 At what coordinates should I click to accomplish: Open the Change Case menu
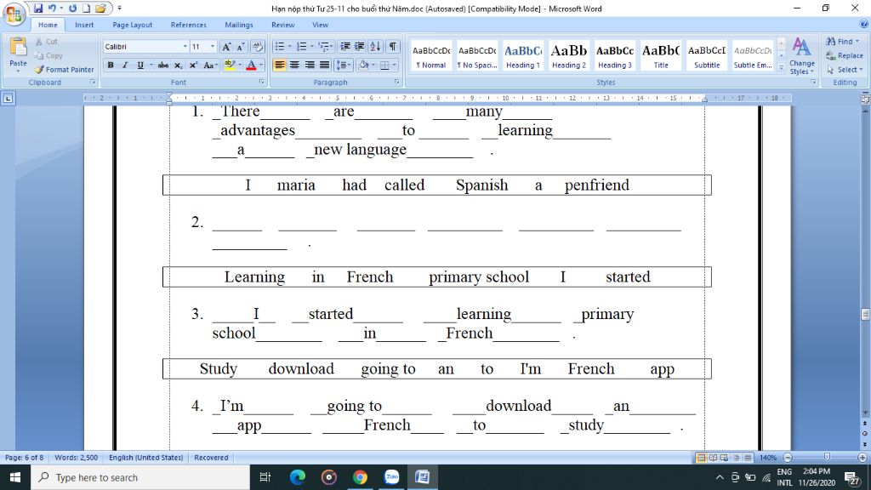[210, 65]
